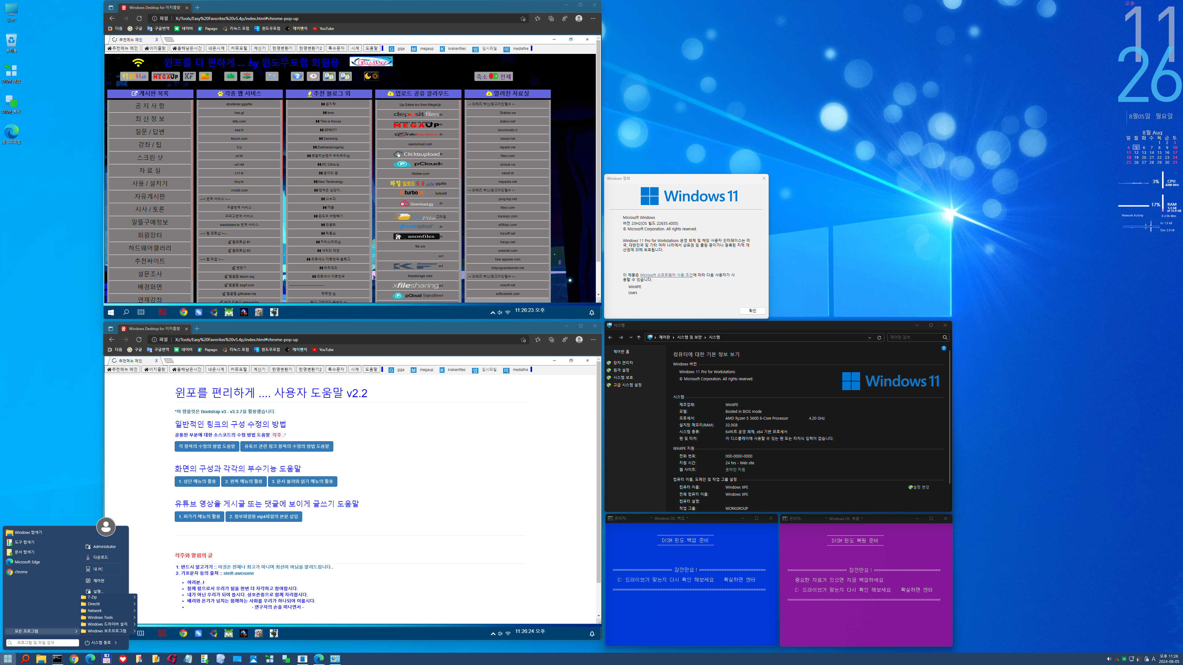Click the blue question mark help icon
1183x665 pixels.
click(297, 76)
